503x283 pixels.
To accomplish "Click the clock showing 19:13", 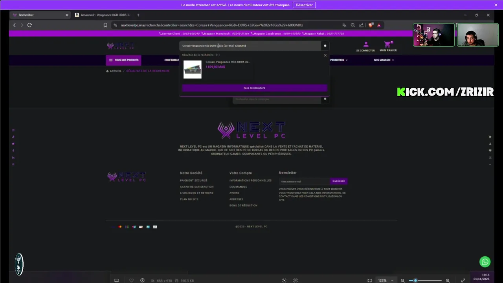I will tap(486, 275).
